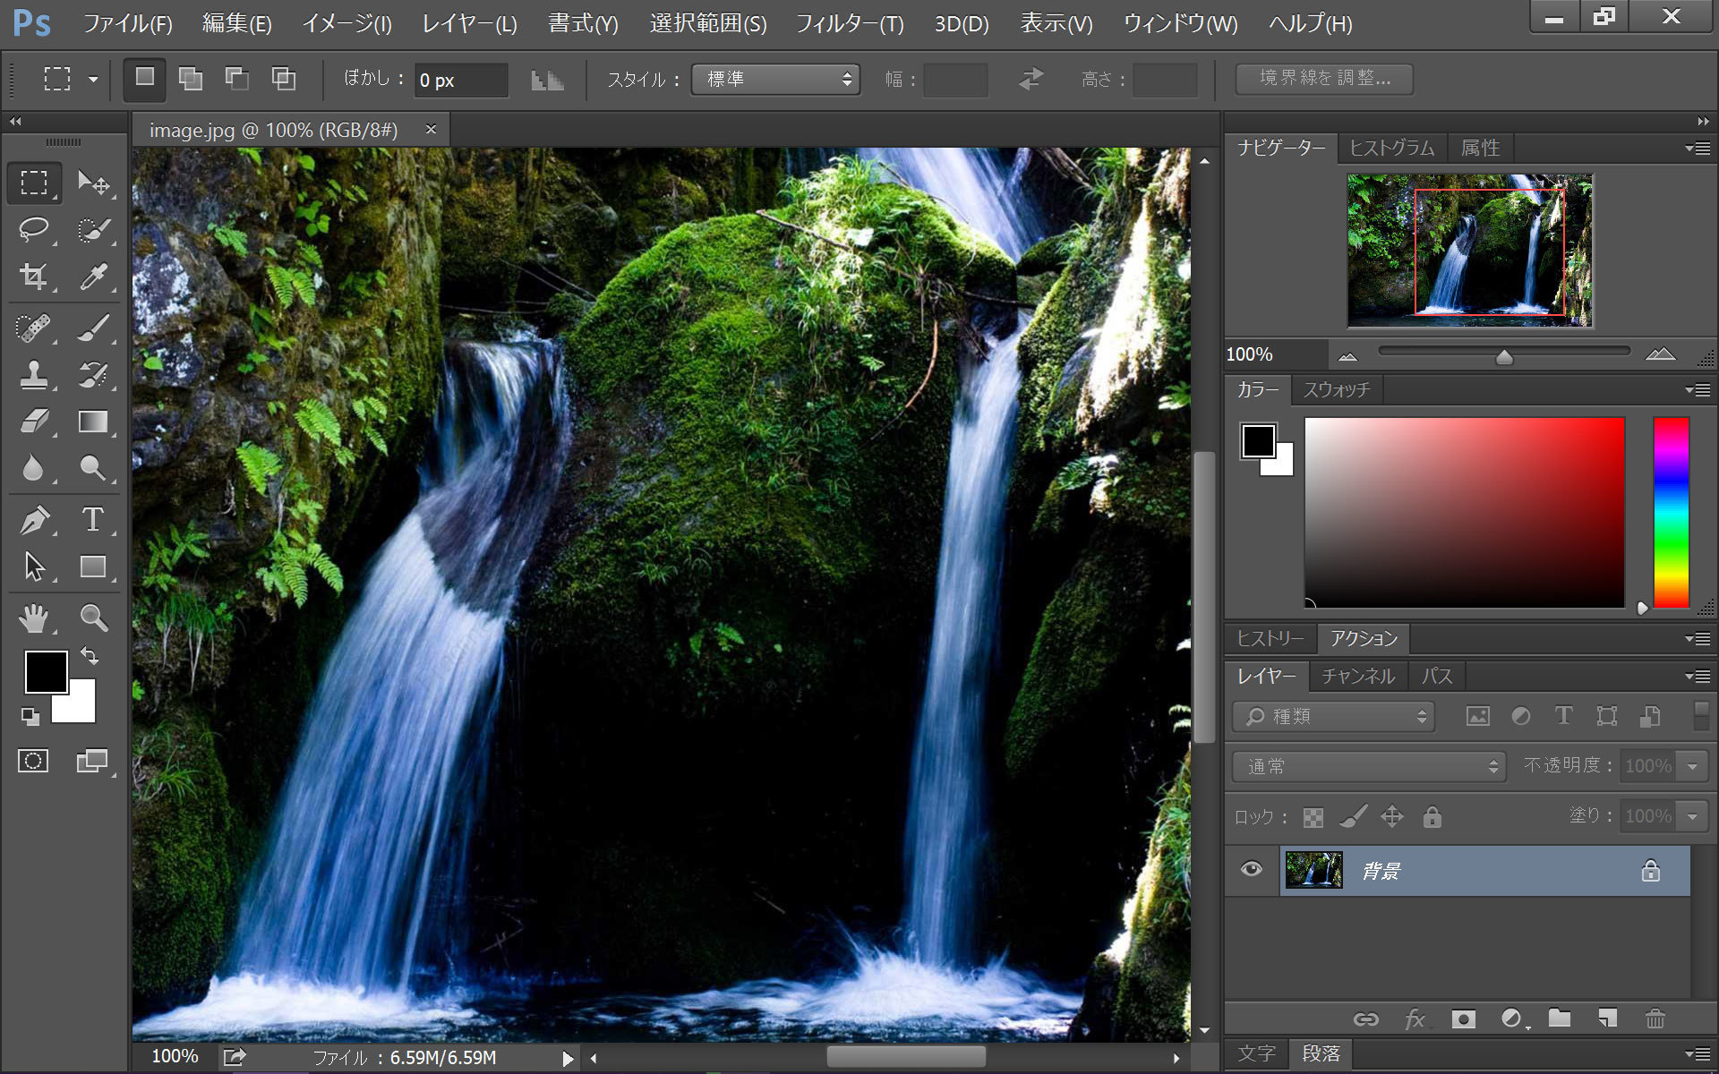
Task: Toggle the Quick Mask mode button
Action: point(33,762)
